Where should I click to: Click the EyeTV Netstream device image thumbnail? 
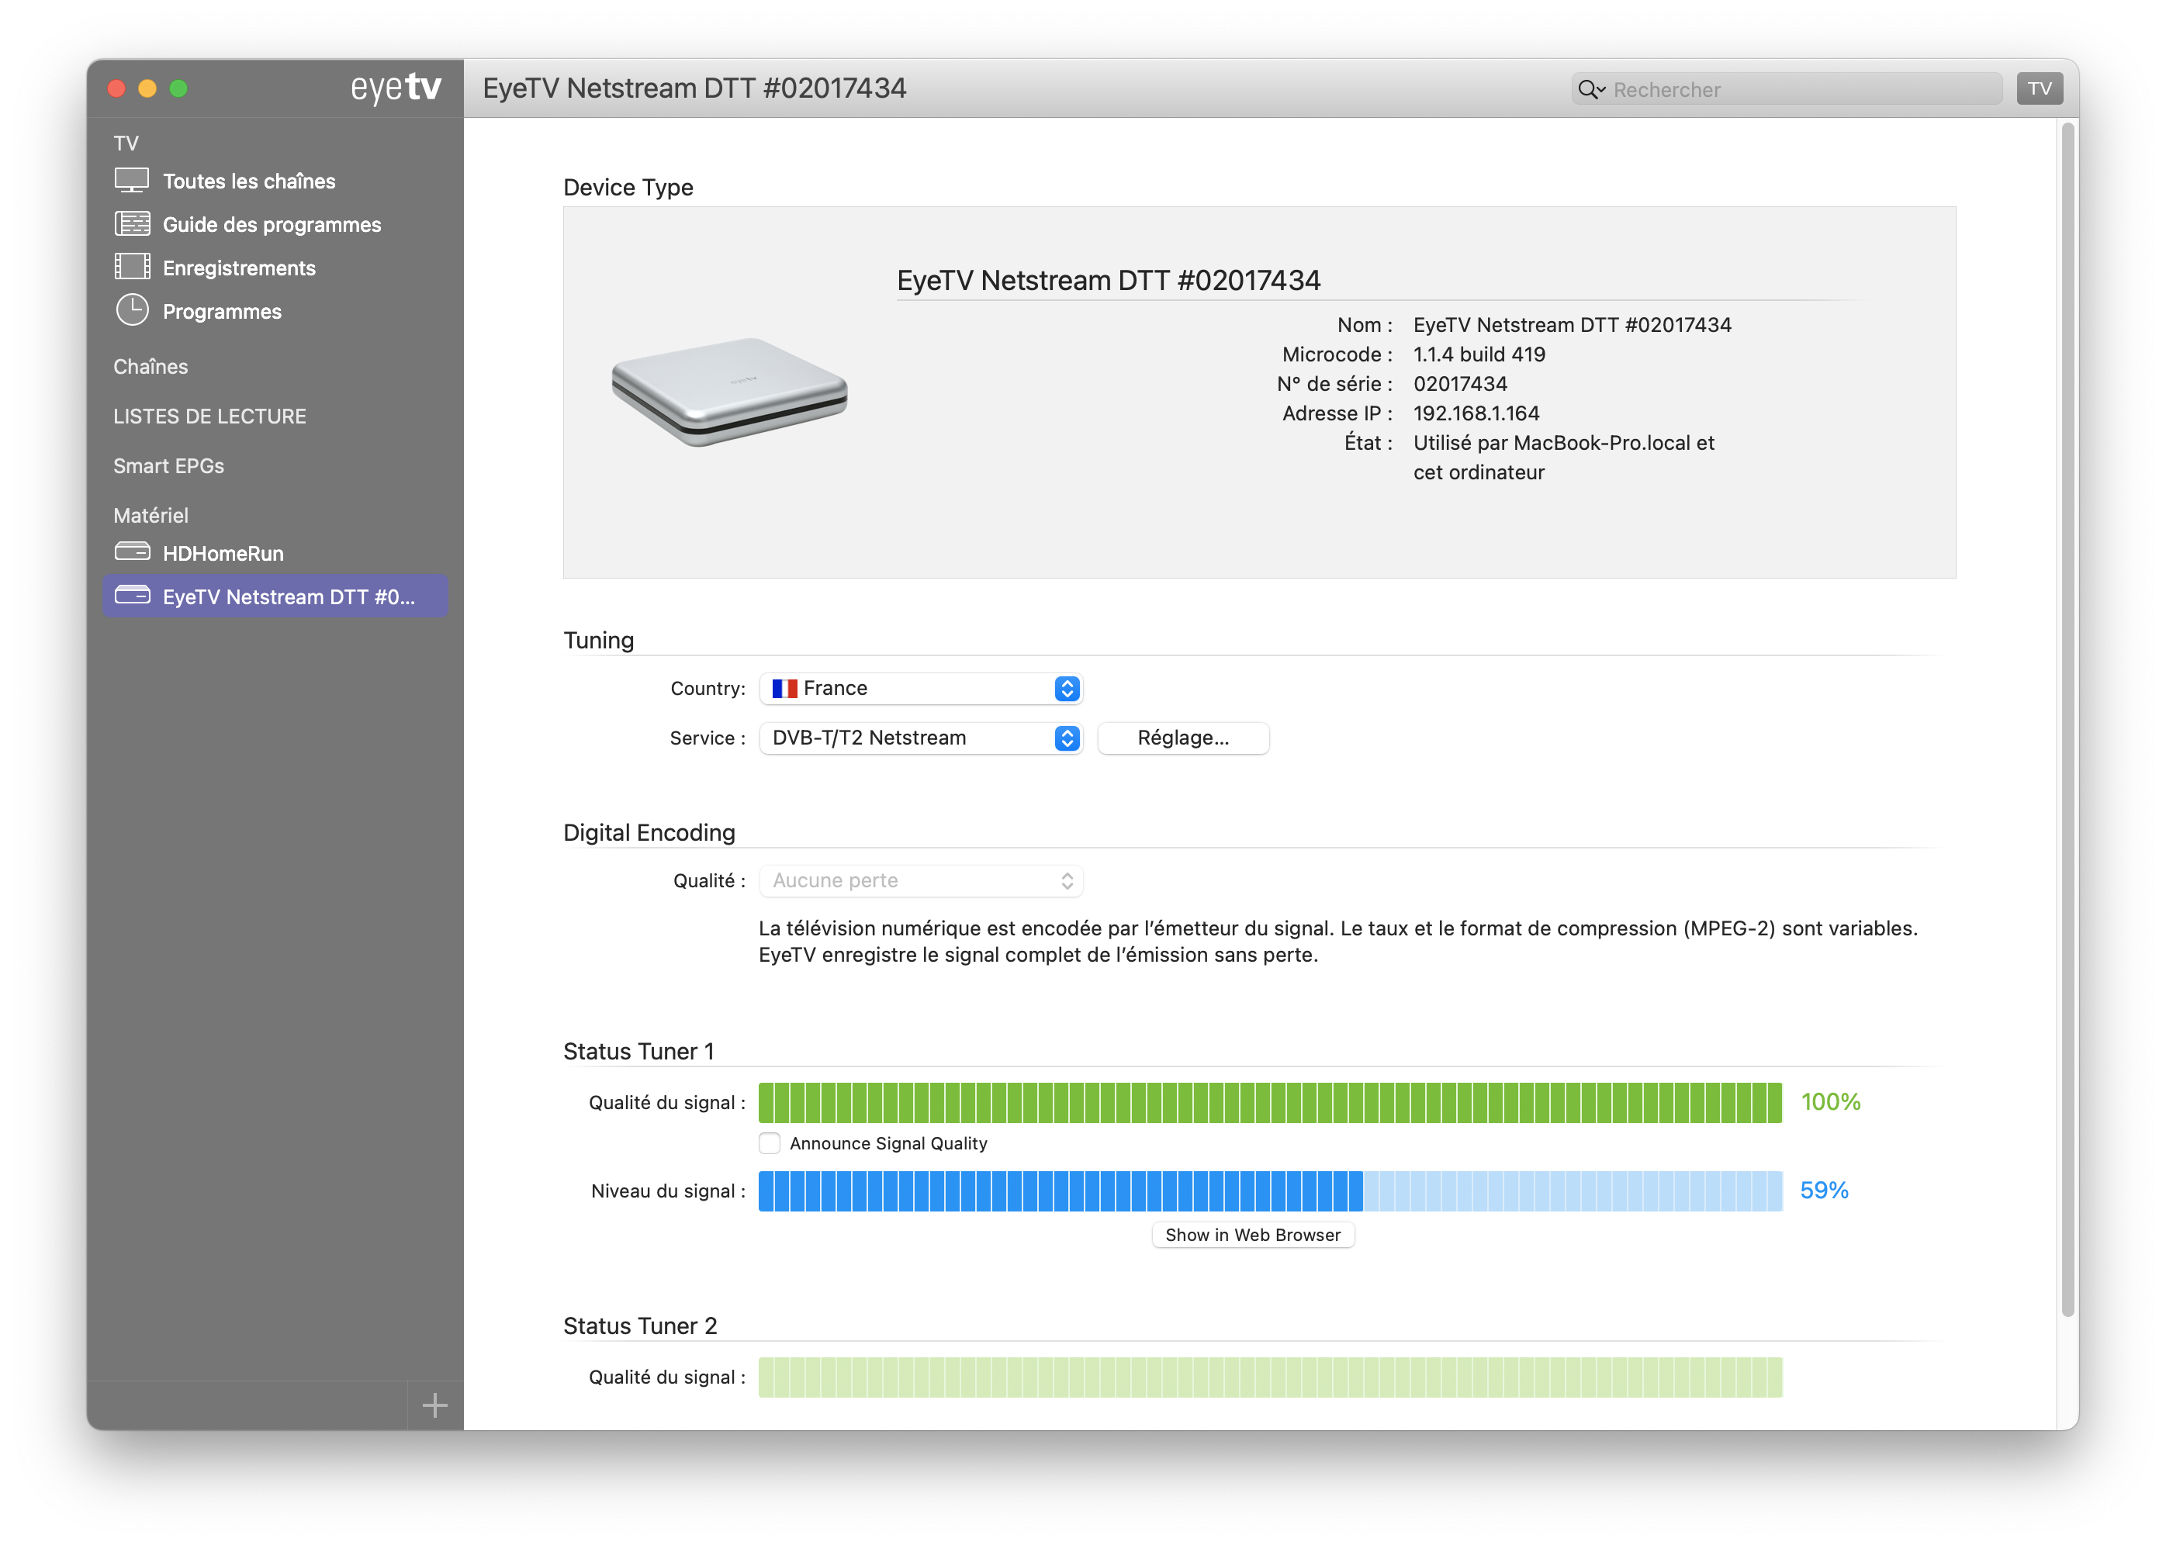click(x=729, y=392)
